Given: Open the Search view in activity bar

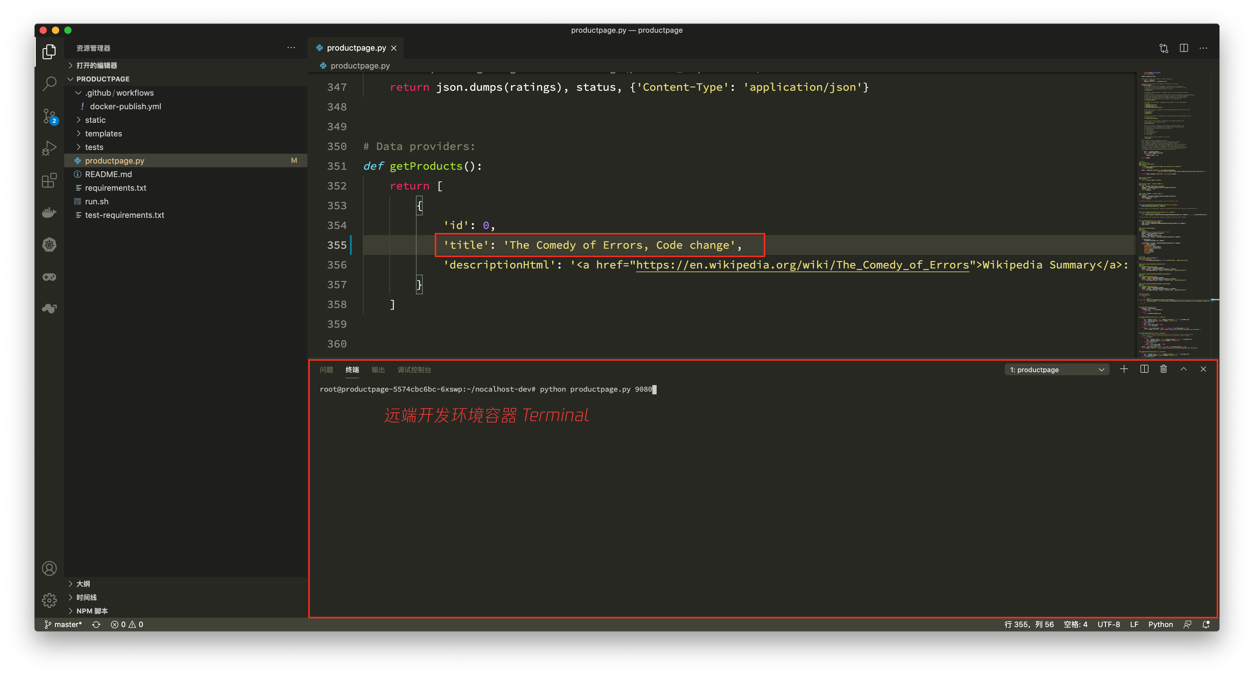Looking at the screenshot, I should click(49, 84).
